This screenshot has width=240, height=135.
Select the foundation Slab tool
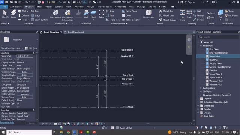[x=93, y=15]
